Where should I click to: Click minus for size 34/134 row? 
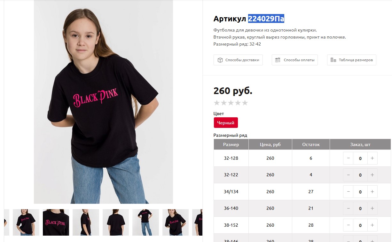tap(348, 192)
